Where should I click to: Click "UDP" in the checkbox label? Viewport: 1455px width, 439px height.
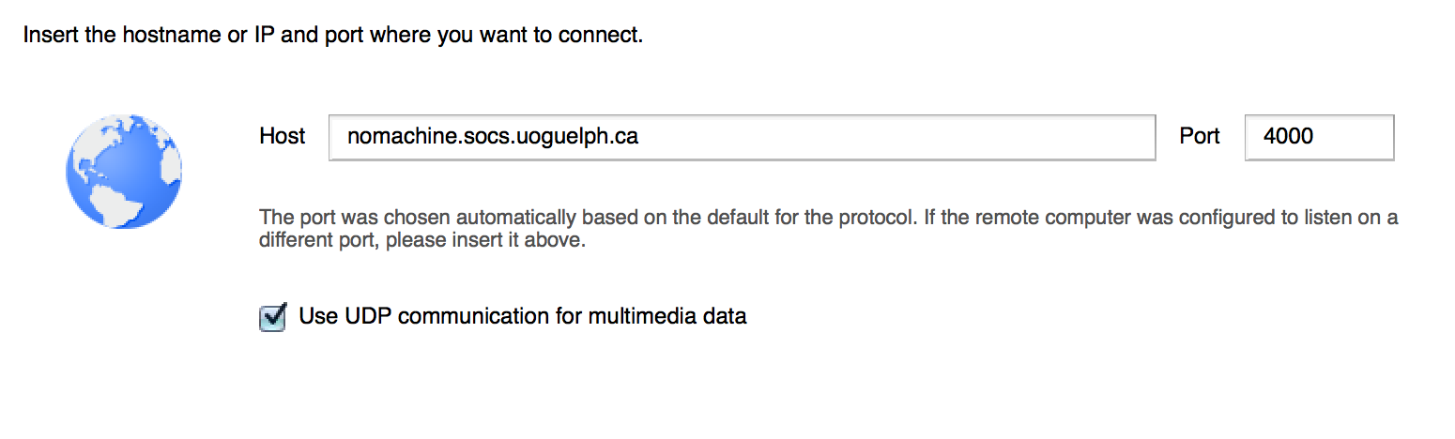pos(367,316)
